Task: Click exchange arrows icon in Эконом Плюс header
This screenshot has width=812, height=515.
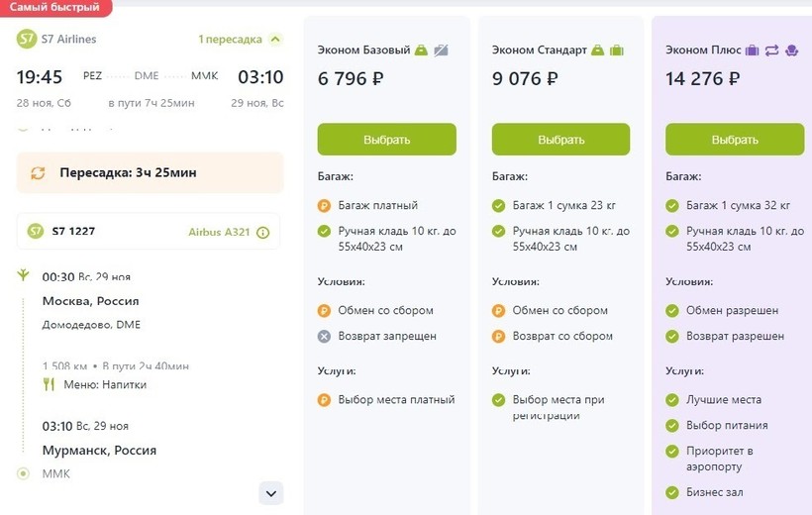Action: pyautogui.click(x=771, y=51)
